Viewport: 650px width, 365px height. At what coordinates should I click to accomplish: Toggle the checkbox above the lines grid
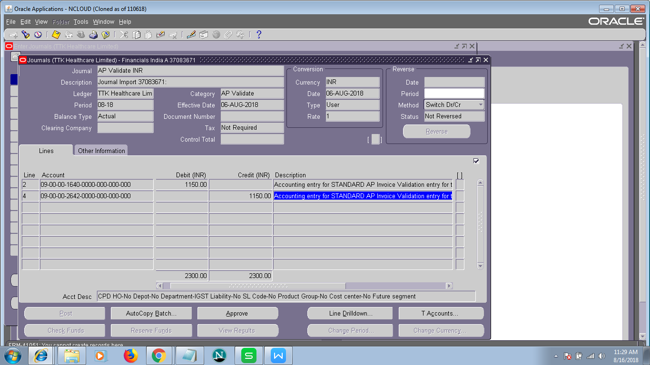pos(476,161)
